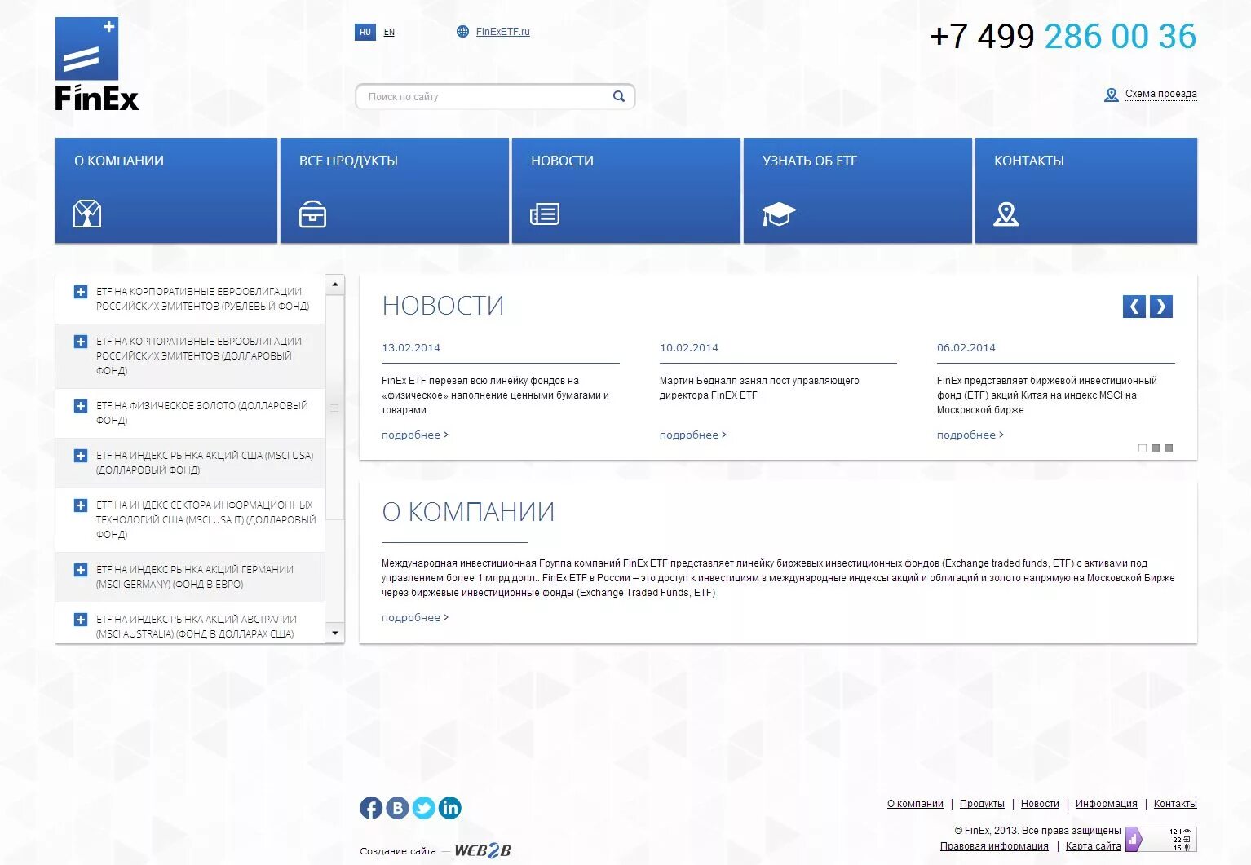
Task: Open the map pin icon under КОНТАКТЫ
Action: coord(1007,214)
